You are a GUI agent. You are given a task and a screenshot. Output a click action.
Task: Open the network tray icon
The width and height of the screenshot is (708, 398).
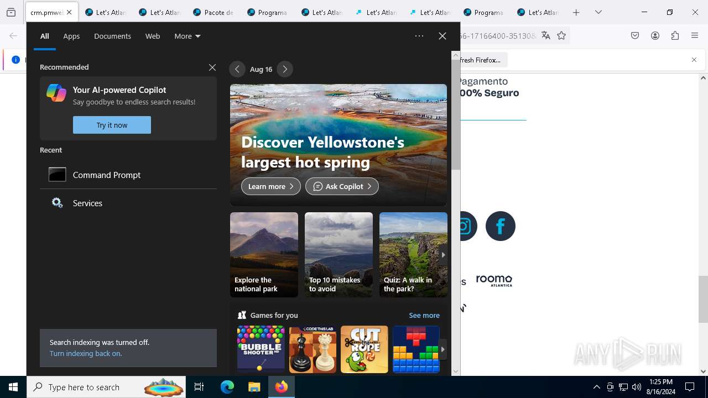623,387
